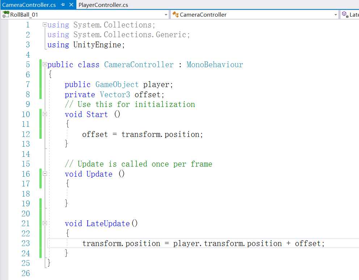Click the LateUpdate member icon
The image size is (359, 280).
tap(345, 14)
